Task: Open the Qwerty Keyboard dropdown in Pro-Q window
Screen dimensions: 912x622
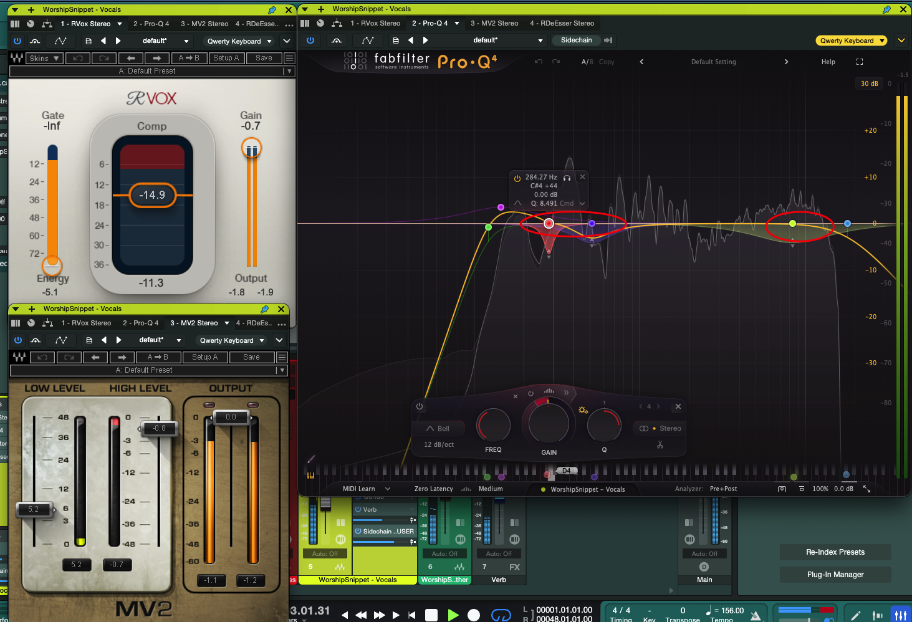Action: point(852,41)
